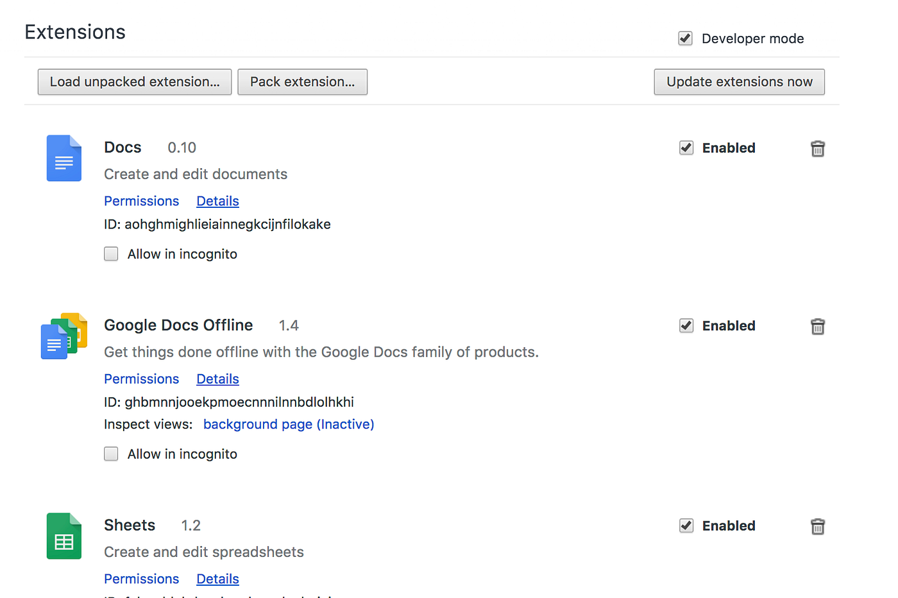Click Load unpacked extension button
This screenshot has height=598, width=898.
point(134,81)
